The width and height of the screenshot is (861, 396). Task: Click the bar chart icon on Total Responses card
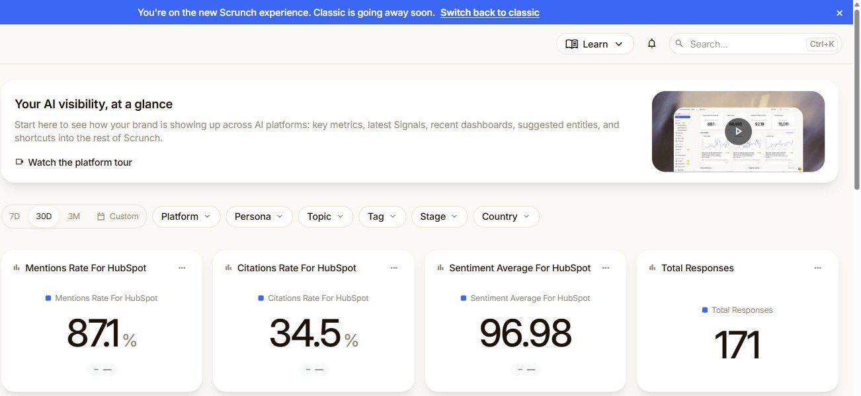652,267
